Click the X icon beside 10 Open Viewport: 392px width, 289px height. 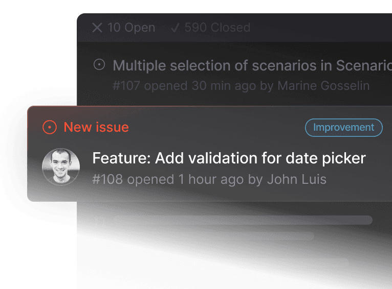[x=97, y=28]
